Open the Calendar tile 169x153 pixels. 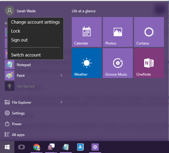coord(87,32)
